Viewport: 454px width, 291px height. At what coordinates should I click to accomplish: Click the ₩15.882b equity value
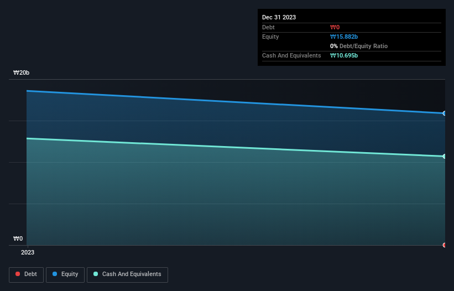pyautogui.click(x=344, y=37)
